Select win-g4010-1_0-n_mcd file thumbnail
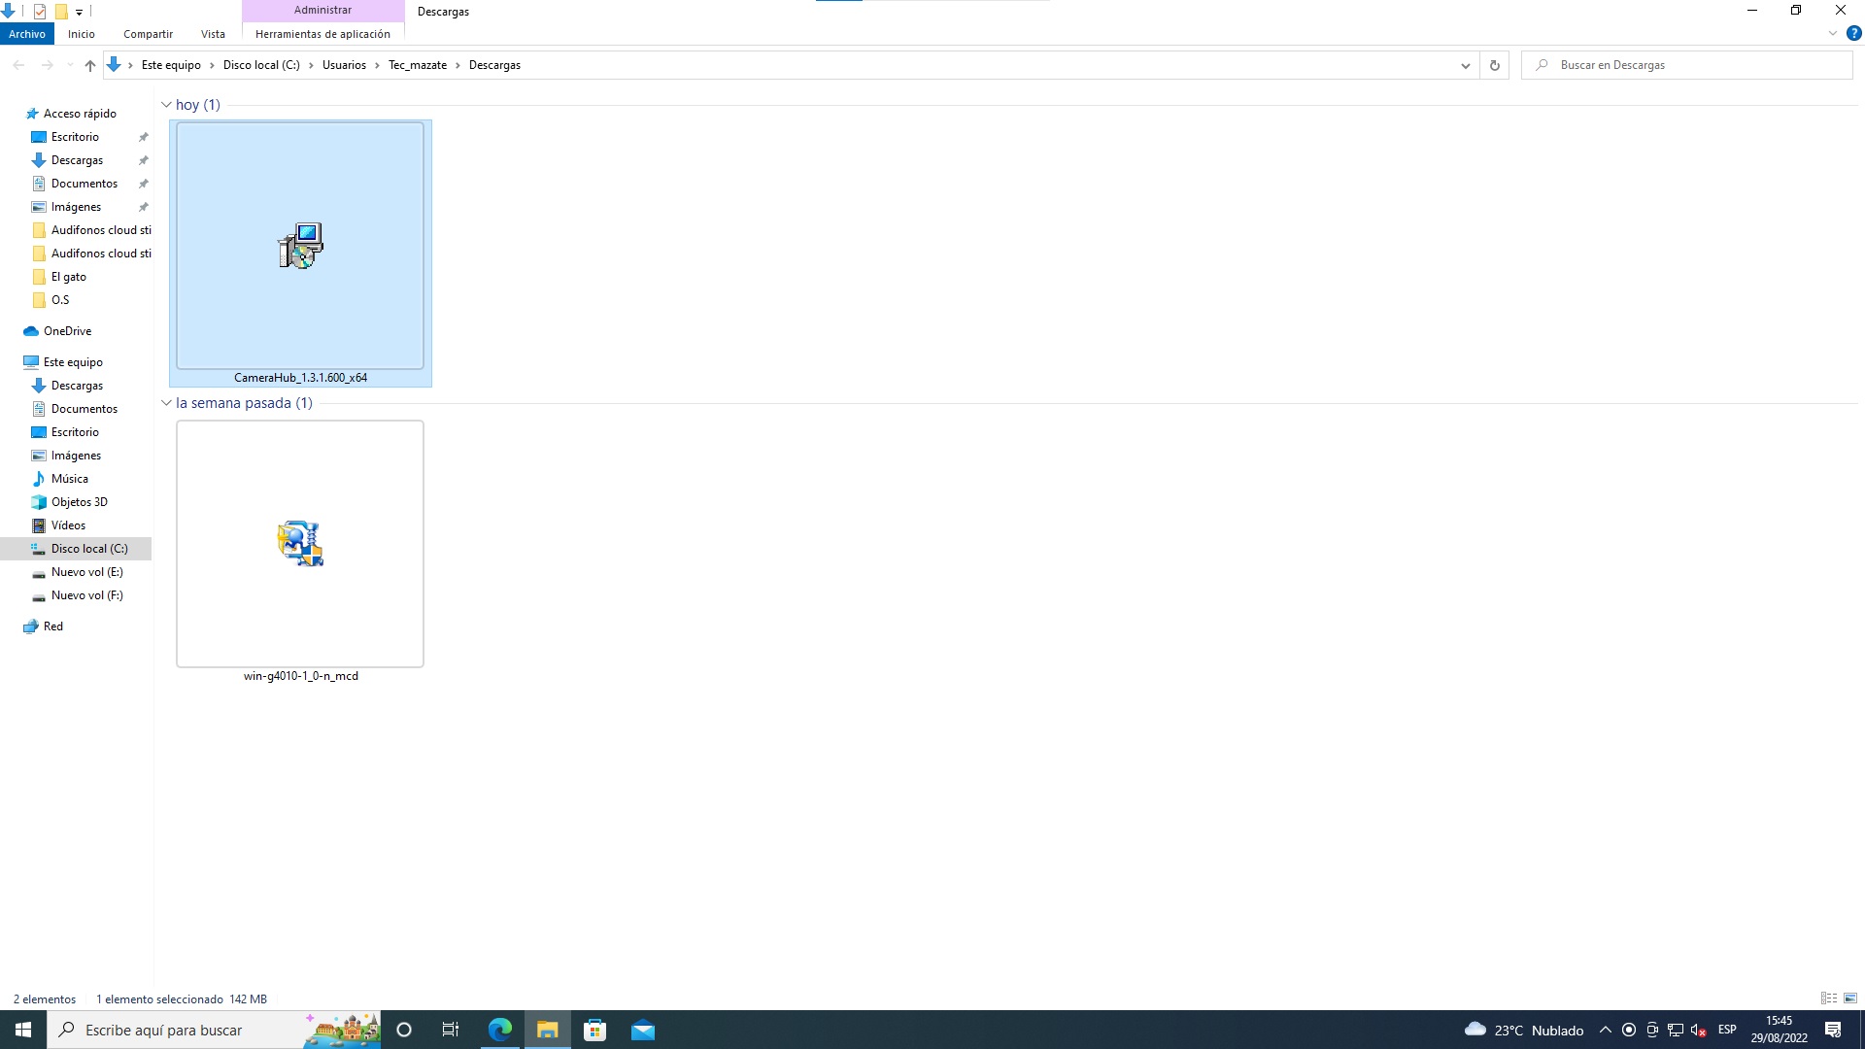Viewport: 1865px width, 1049px height. [300, 544]
